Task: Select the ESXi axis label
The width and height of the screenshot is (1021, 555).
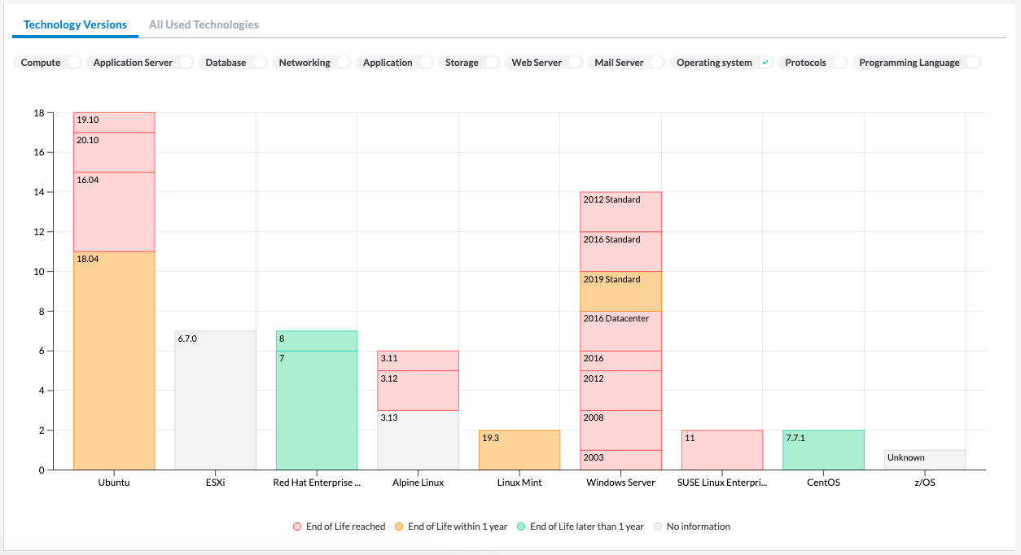Action: pos(215,483)
